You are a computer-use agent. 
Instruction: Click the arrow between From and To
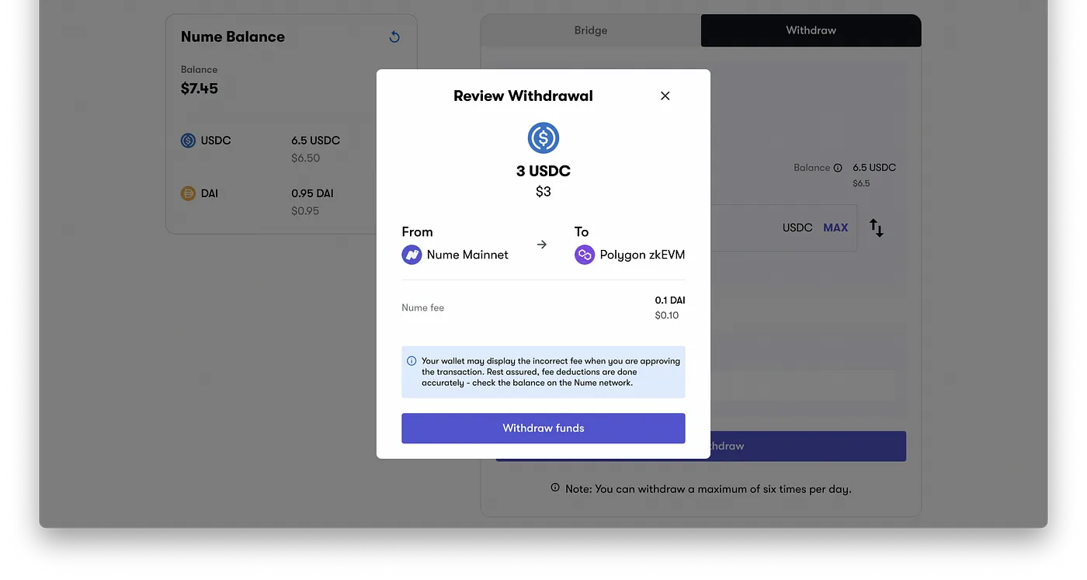542,245
